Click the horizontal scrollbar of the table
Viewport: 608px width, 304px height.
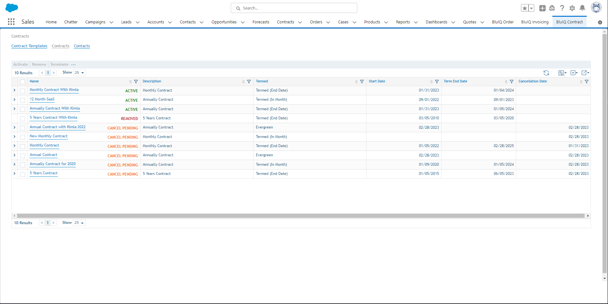pos(301,216)
